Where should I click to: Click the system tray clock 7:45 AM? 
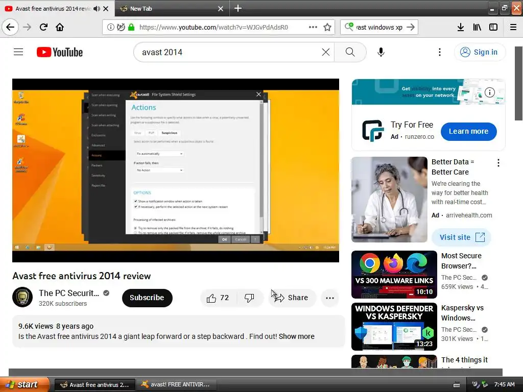point(504,385)
